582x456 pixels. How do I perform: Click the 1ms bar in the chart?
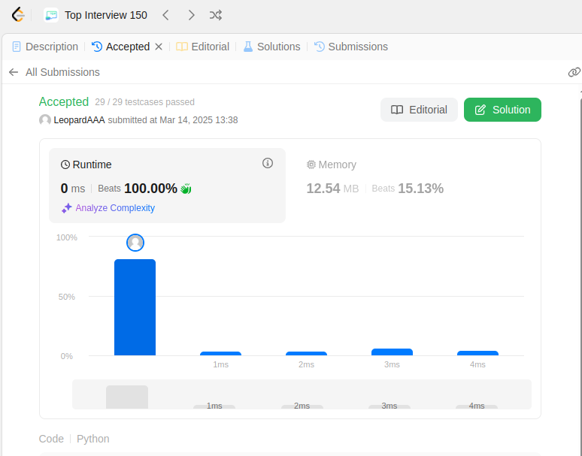pos(220,354)
